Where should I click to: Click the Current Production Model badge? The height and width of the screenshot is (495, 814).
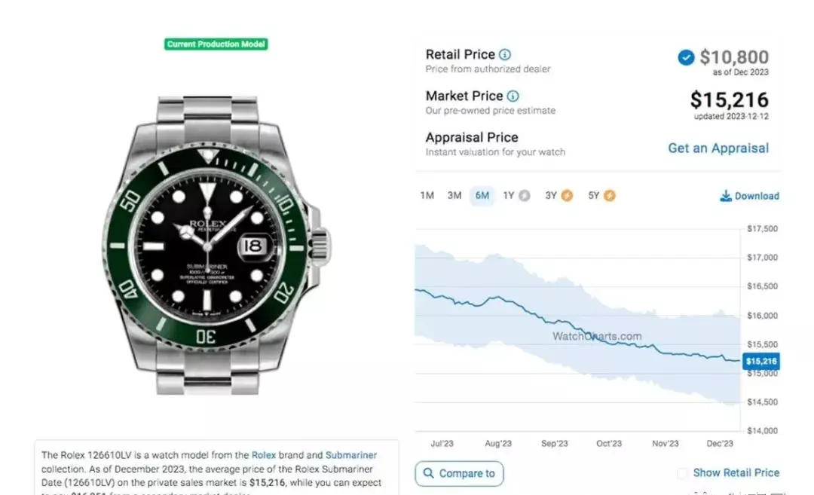[x=216, y=44]
